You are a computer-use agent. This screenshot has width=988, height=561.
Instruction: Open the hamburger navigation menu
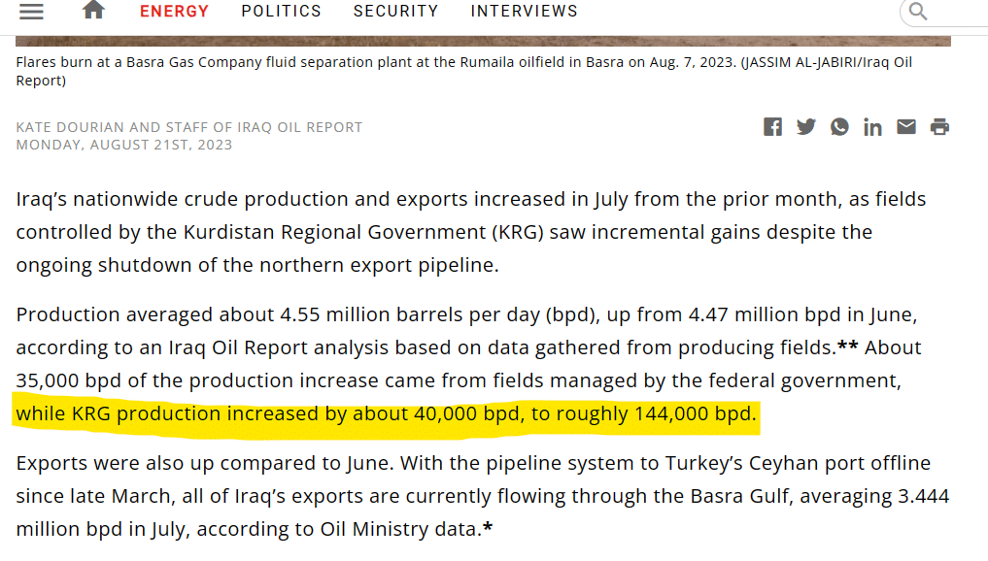31,12
